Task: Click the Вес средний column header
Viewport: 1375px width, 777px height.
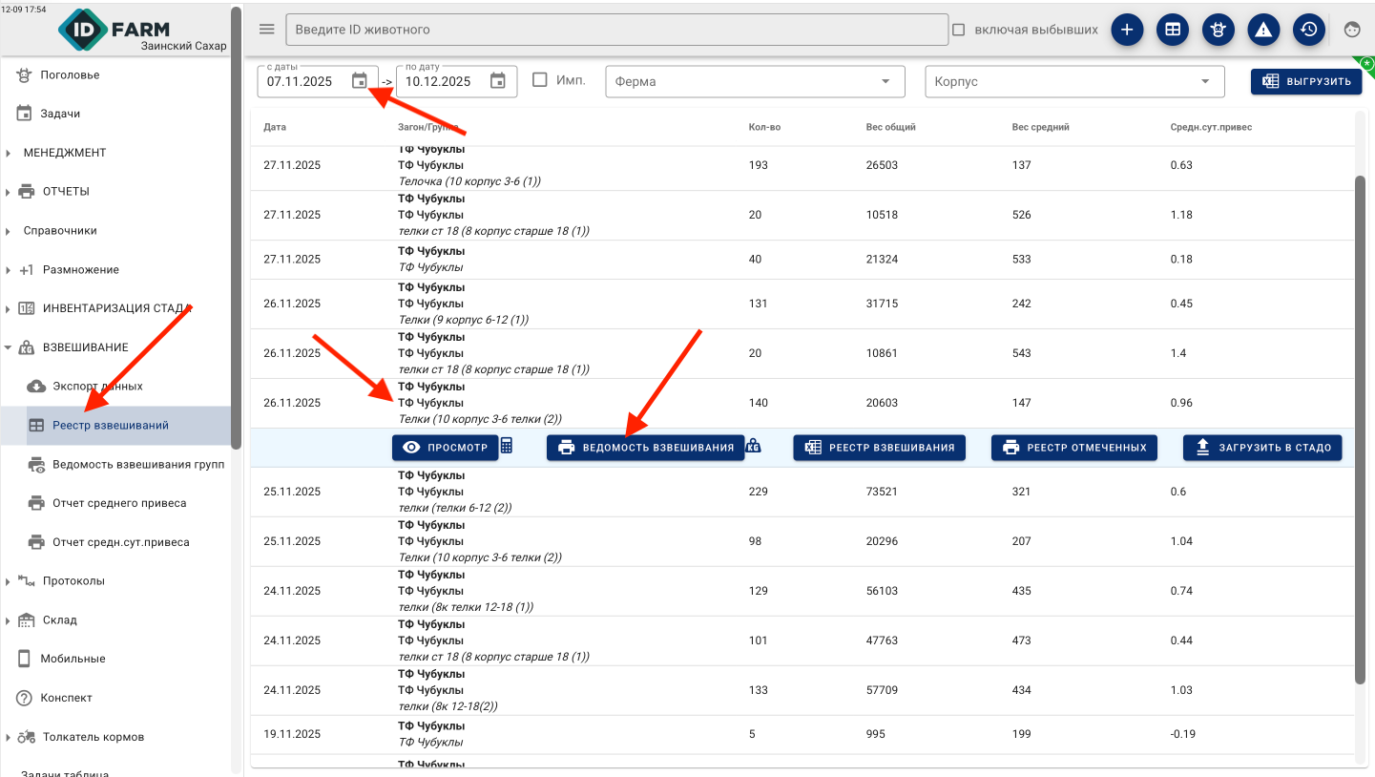Action: (1040, 127)
